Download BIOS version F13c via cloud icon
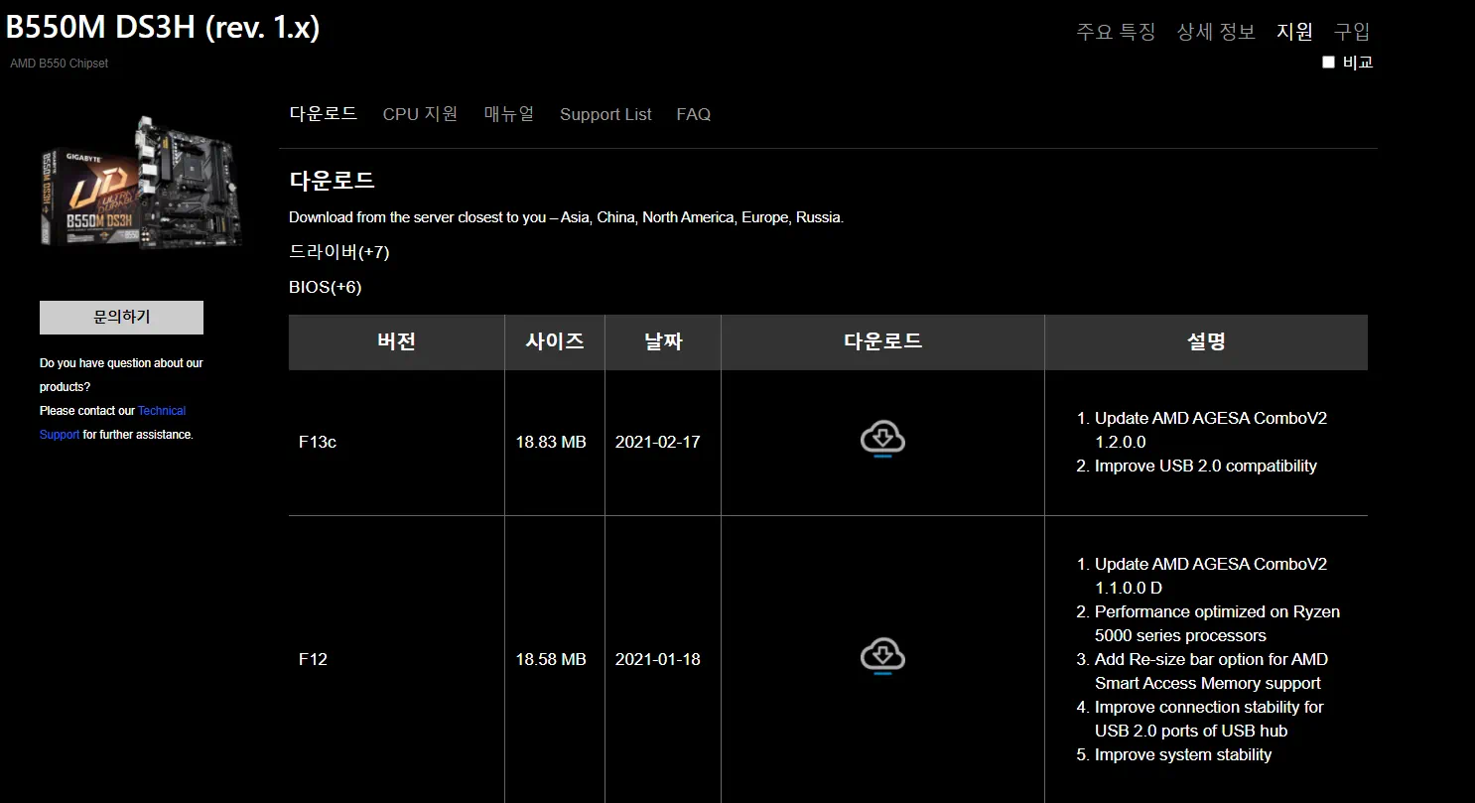Screen dimensions: 1475x803 [x=882, y=440]
